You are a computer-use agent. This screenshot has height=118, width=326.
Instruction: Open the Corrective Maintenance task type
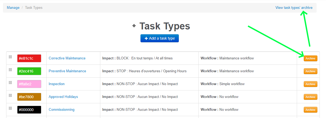pos(67,58)
